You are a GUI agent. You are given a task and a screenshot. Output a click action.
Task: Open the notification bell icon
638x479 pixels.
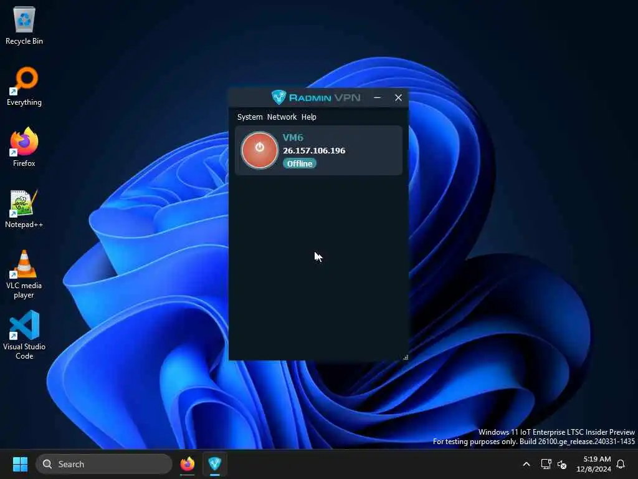621,464
